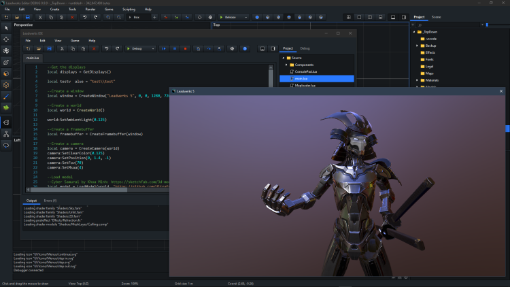Click the red Delete X in editor toolbar

pyautogui.click(x=71, y=16)
